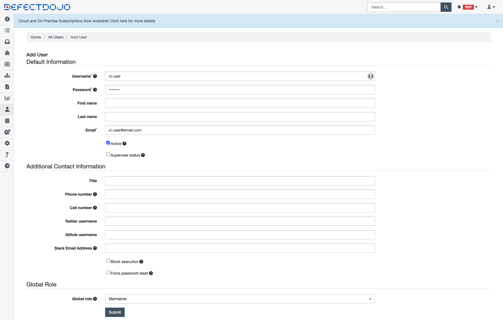Click the magnifier search button
The image size is (503, 320).
446,7
